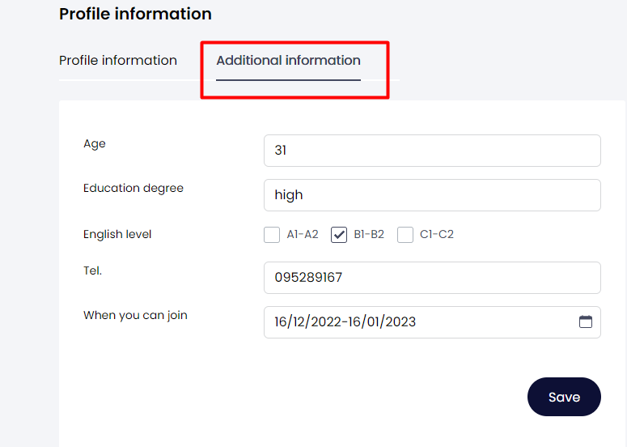The image size is (627, 447).
Task: Click the 'Tel.' field label
Action: click(x=92, y=271)
